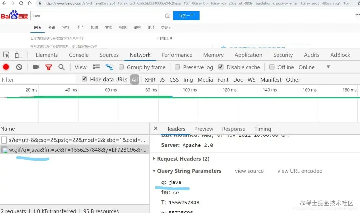Uncheck Hide data URLs
360x213 pixels.
84,79
